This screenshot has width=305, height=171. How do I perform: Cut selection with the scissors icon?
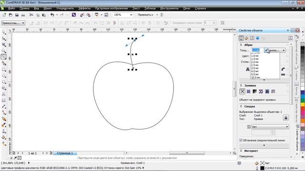pyautogui.click(x=31, y=15)
